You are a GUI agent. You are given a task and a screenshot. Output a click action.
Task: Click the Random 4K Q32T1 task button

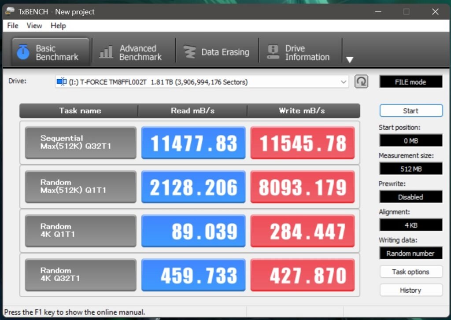click(81, 275)
